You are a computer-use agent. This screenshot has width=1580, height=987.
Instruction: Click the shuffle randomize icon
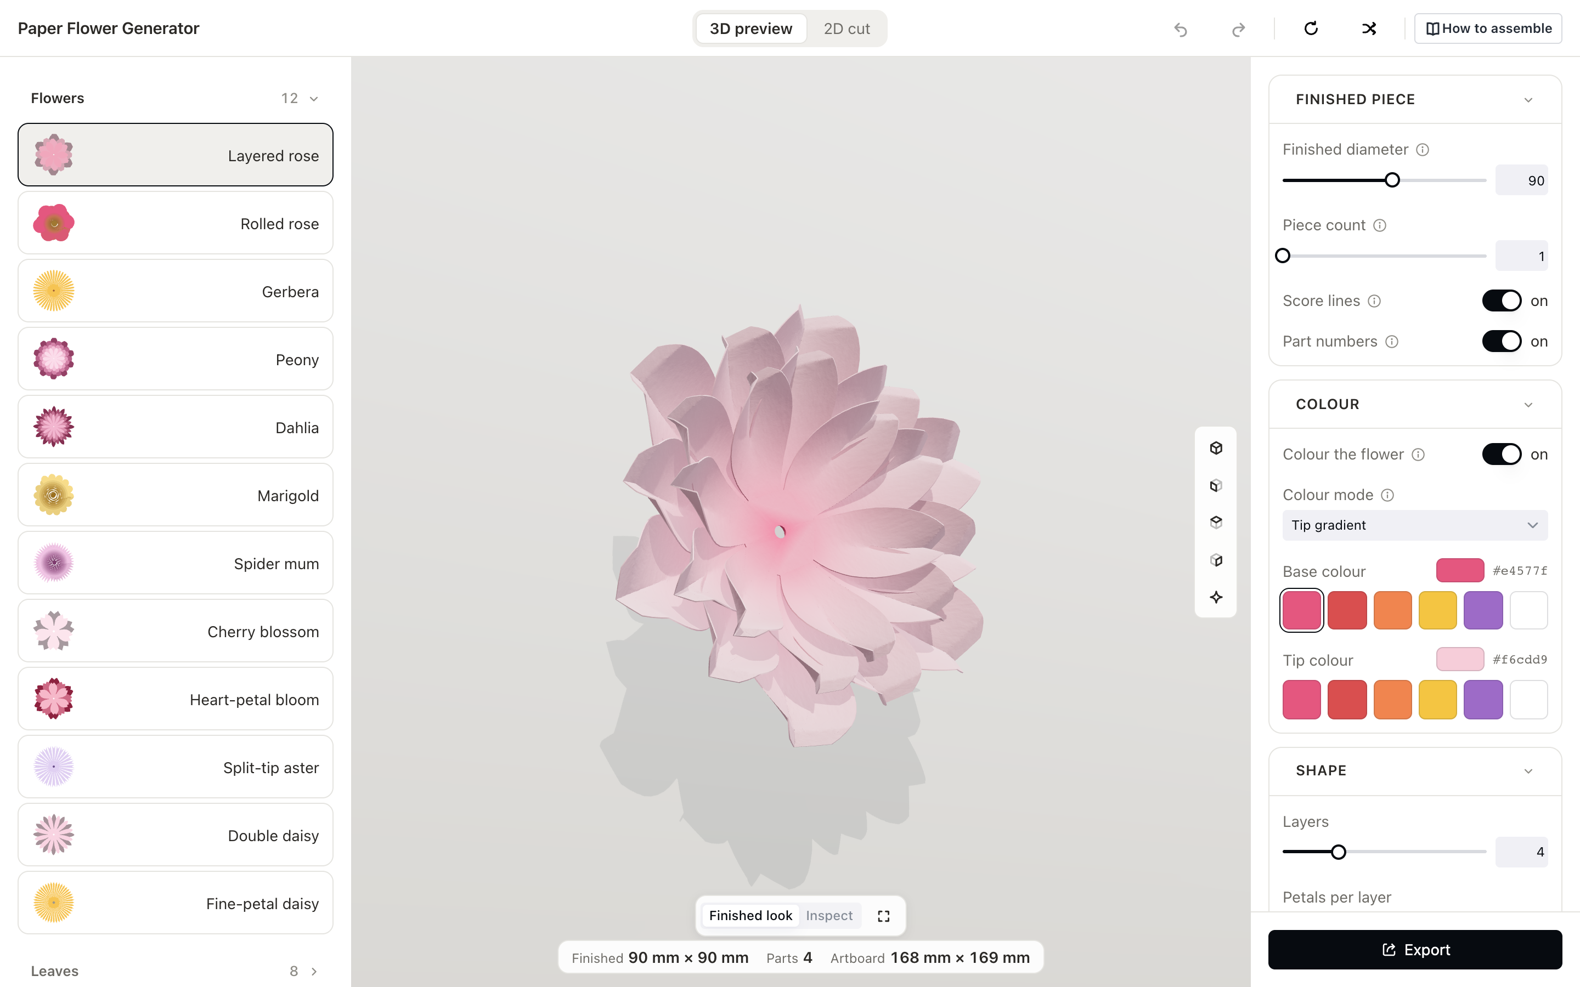1369,29
